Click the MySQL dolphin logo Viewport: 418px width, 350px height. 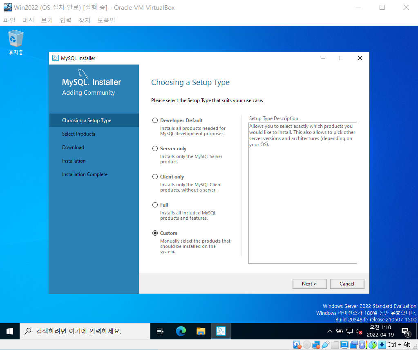pyautogui.click(x=83, y=73)
